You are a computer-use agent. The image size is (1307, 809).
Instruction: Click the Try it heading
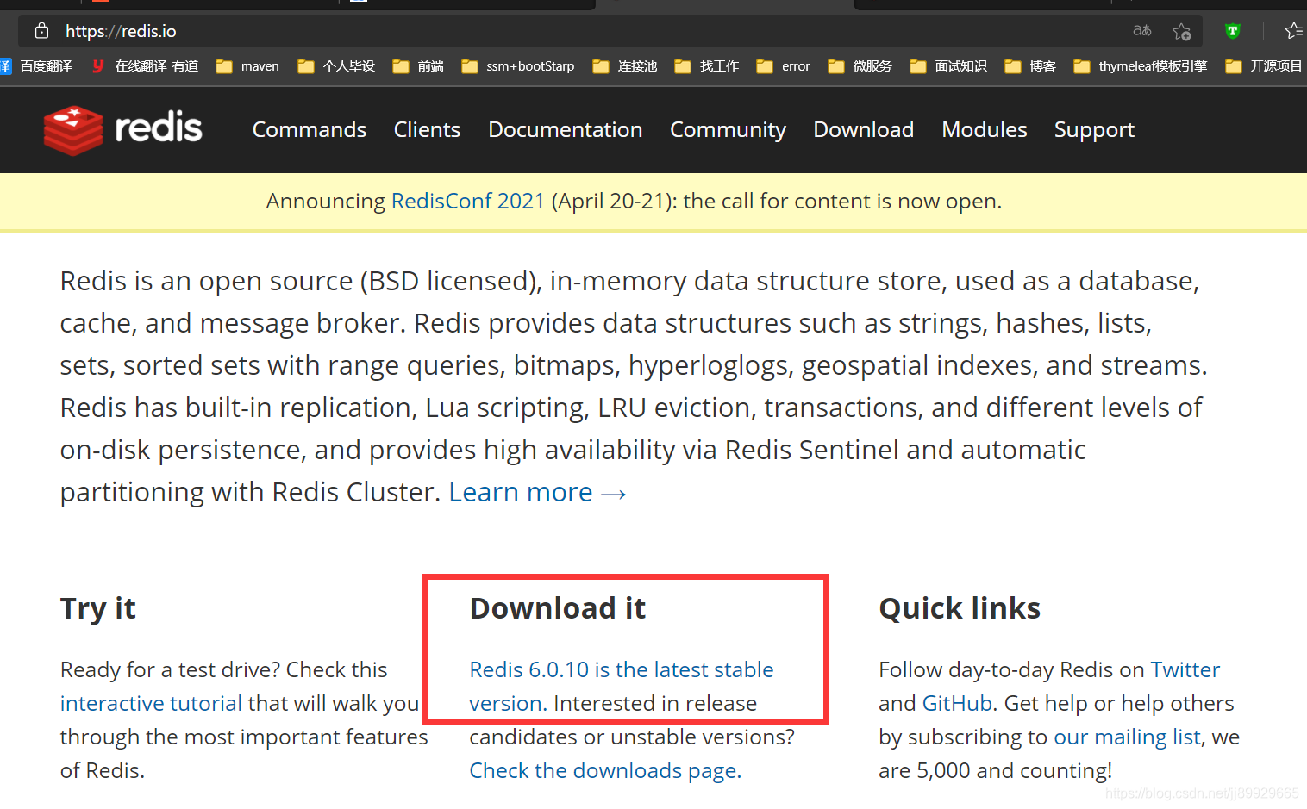point(98,608)
